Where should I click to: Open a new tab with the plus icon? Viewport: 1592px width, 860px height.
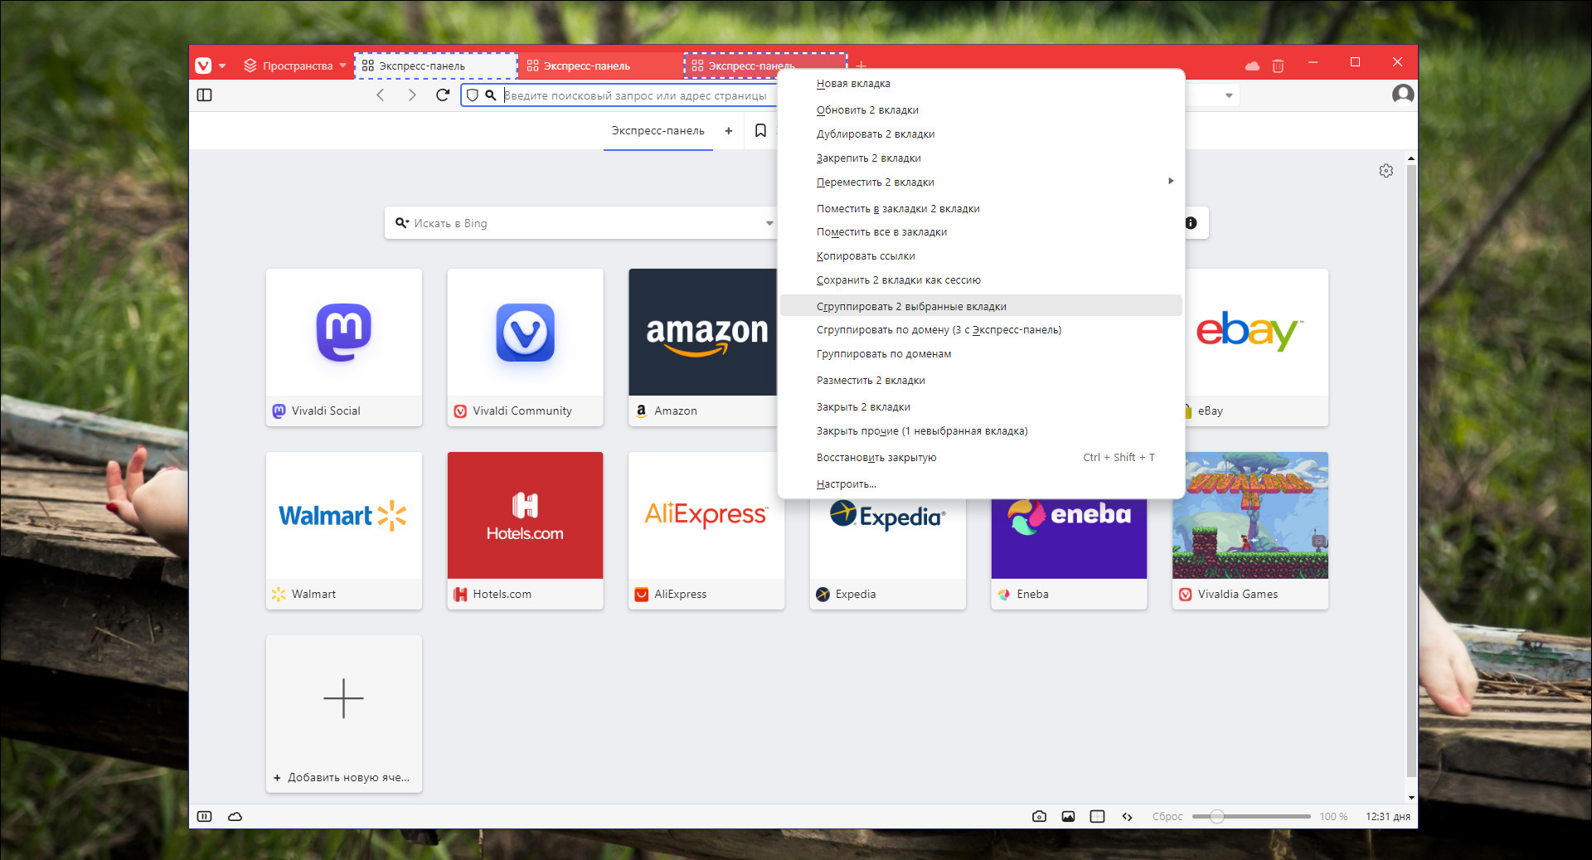tap(862, 66)
